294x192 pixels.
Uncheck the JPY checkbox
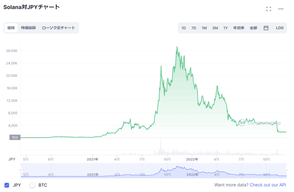[7, 185]
